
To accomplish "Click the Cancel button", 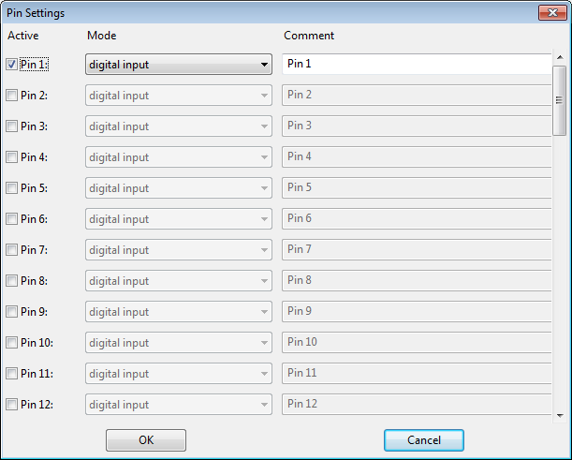I will click(424, 440).
